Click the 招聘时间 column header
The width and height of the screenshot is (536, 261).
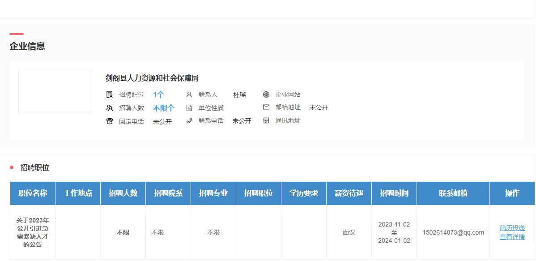(394, 193)
